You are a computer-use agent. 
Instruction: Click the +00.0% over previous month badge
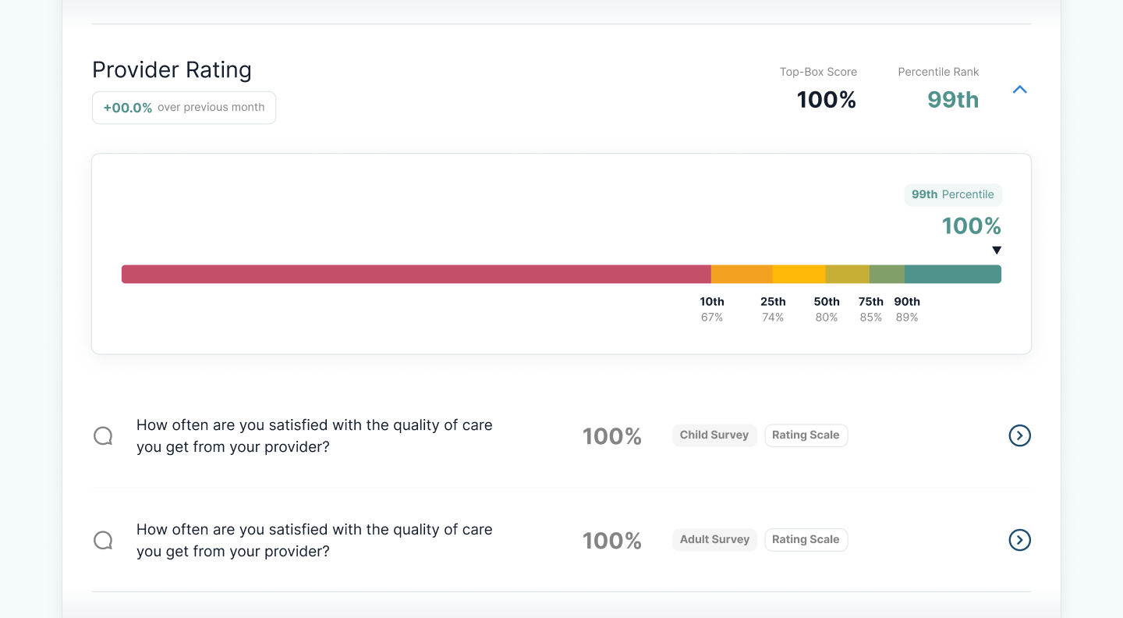pos(184,108)
